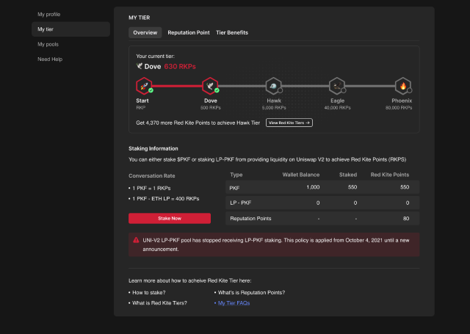Image resolution: width=470 pixels, height=334 pixels.
Task: Open What's is Reputation Points? link
Action: point(251,293)
